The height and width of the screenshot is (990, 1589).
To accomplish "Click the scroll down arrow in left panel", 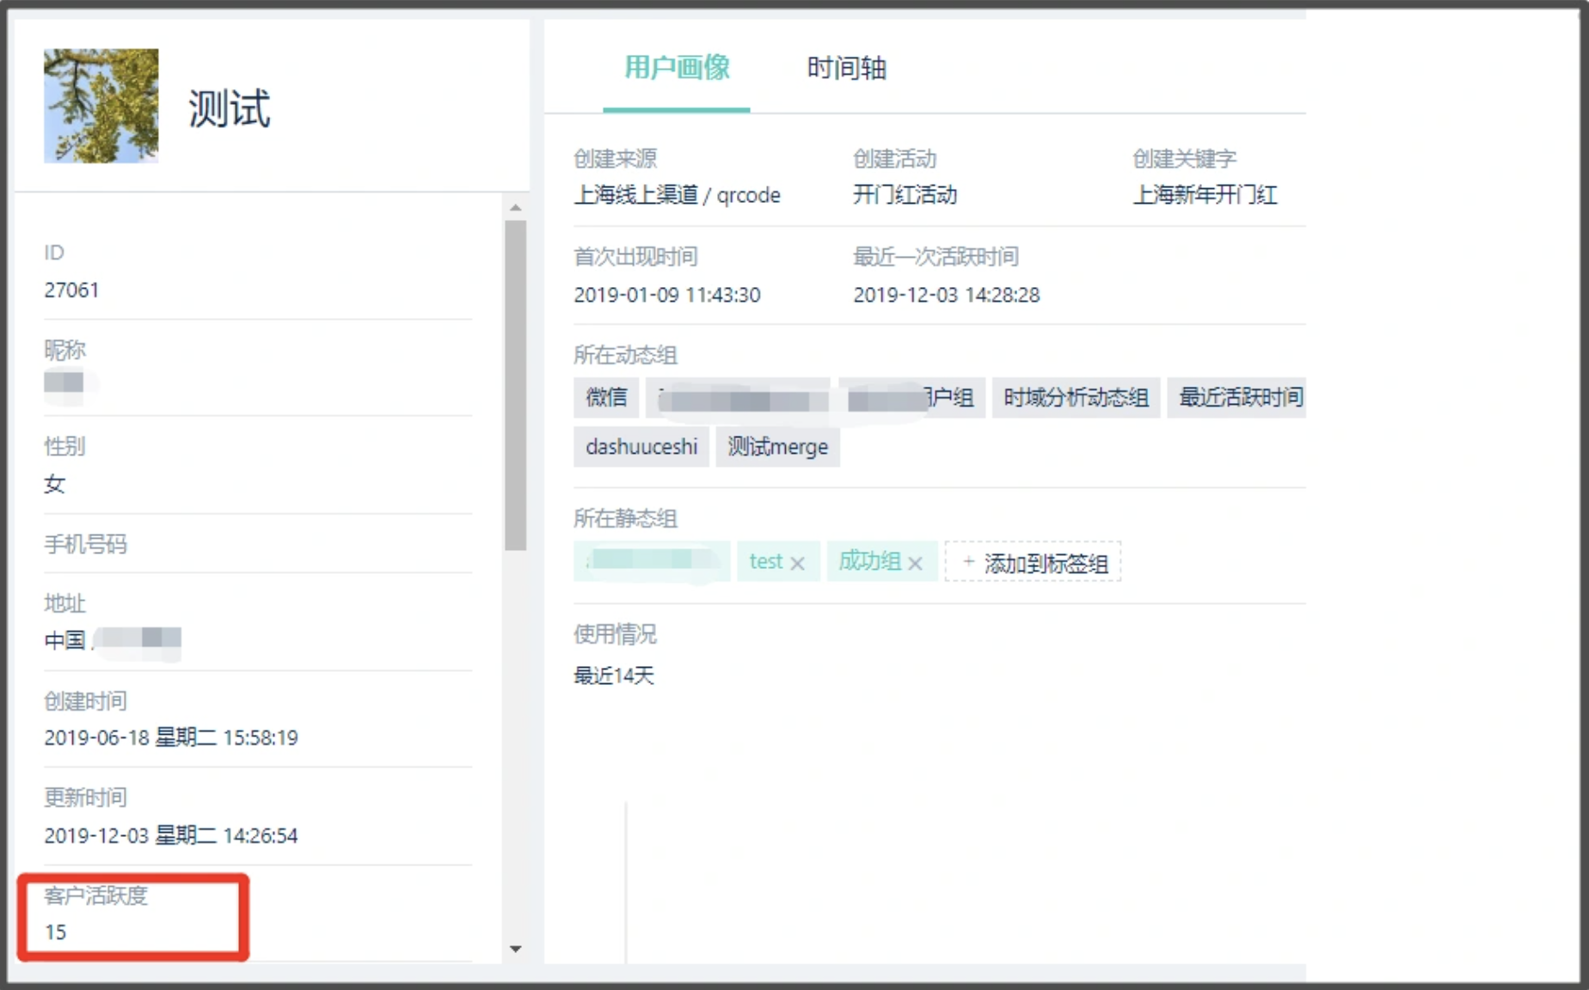I will pos(515,949).
